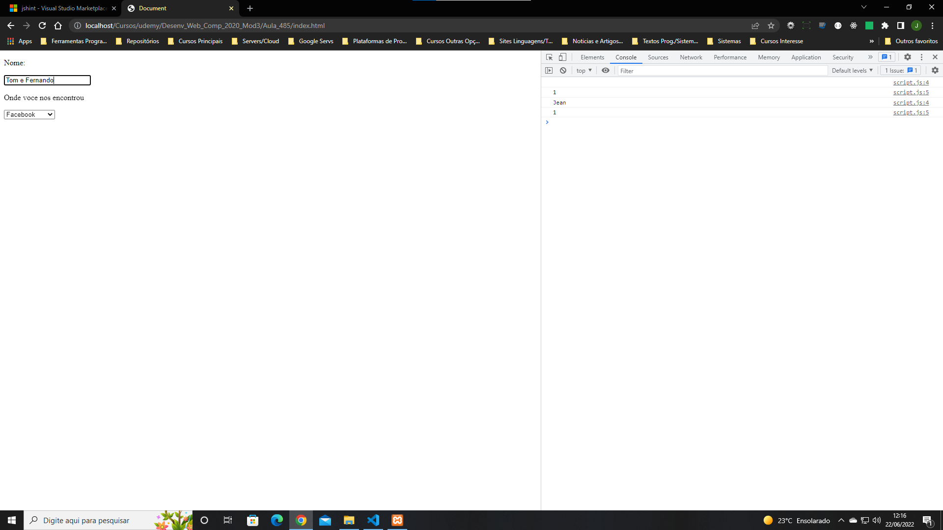This screenshot has height=530, width=943.
Task: Open the Apps bookmark shortcut
Action: tap(20, 41)
